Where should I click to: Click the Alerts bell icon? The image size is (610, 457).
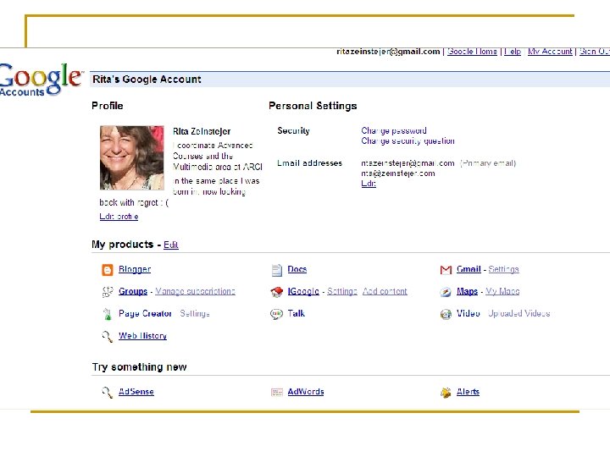click(446, 392)
